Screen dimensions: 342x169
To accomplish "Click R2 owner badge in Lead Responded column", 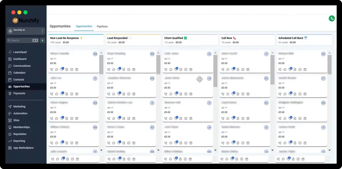I will 152,127.
